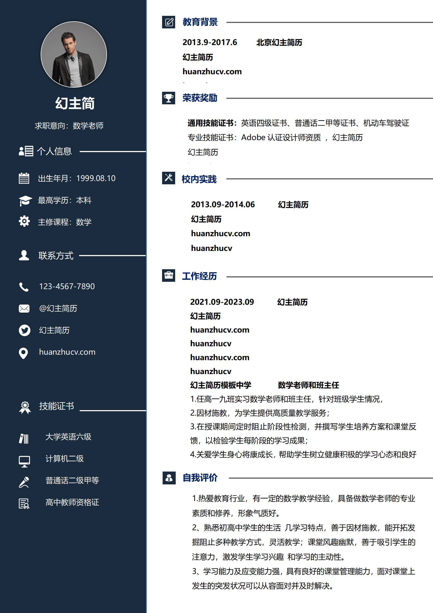Click the trophy icon beside 荣获奖励
Screen dimensions: 433x613
(x=169, y=98)
